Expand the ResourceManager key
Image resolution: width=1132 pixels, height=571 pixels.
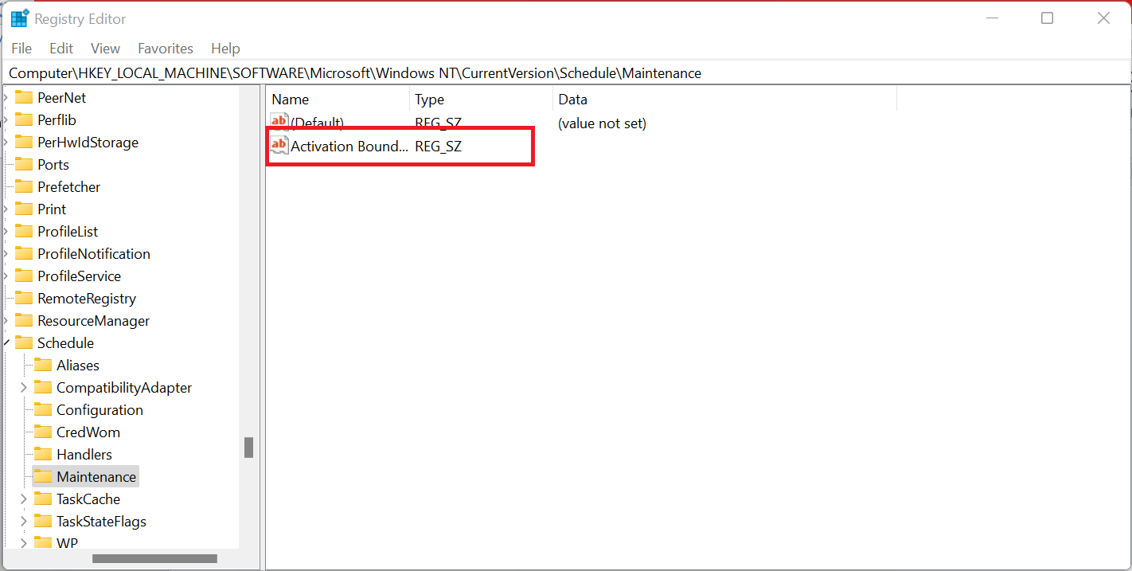click(x=6, y=321)
